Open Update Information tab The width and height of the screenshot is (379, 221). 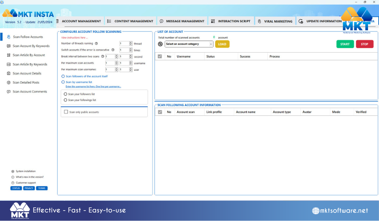pyautogui.click(x=320, y=21)
